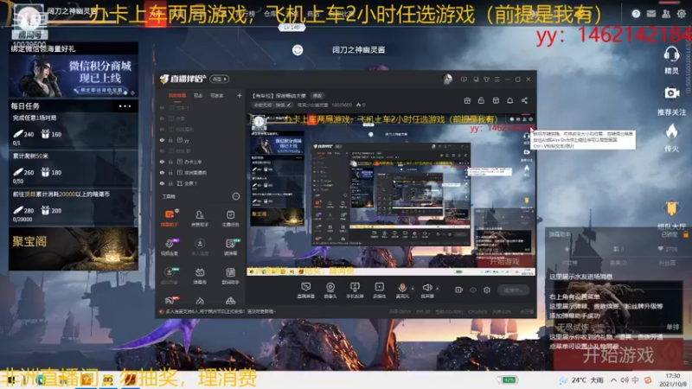Open 读弹幕 tool in the toolbox
The image size is (692, 389).
(x=230, y=247)
